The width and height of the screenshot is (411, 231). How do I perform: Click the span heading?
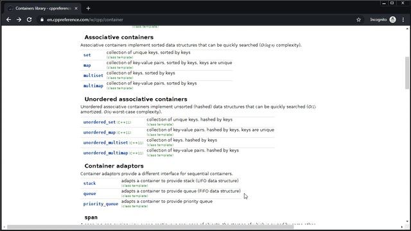point(91,218)
